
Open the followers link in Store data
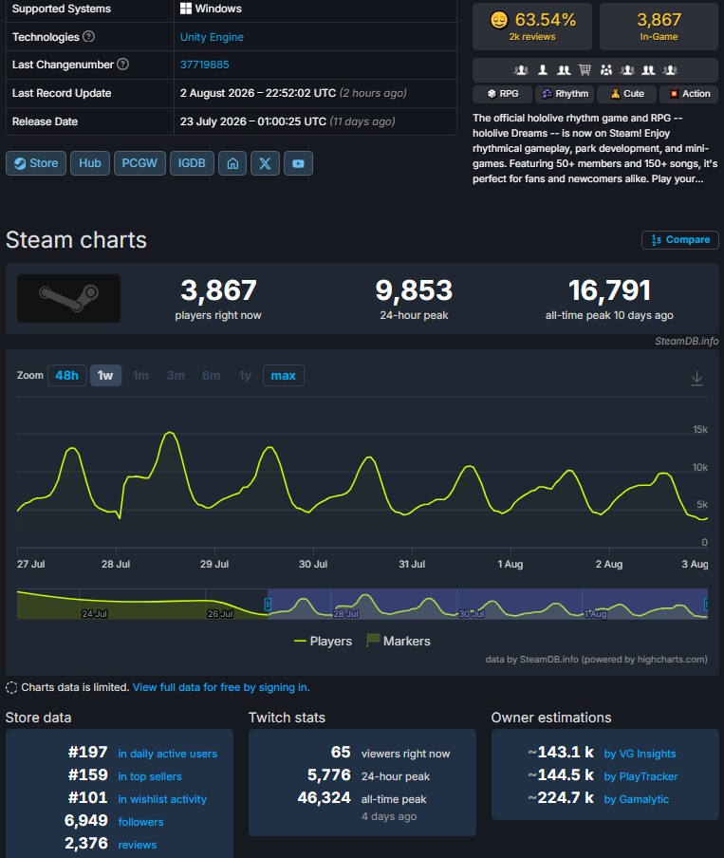[140, 822]
